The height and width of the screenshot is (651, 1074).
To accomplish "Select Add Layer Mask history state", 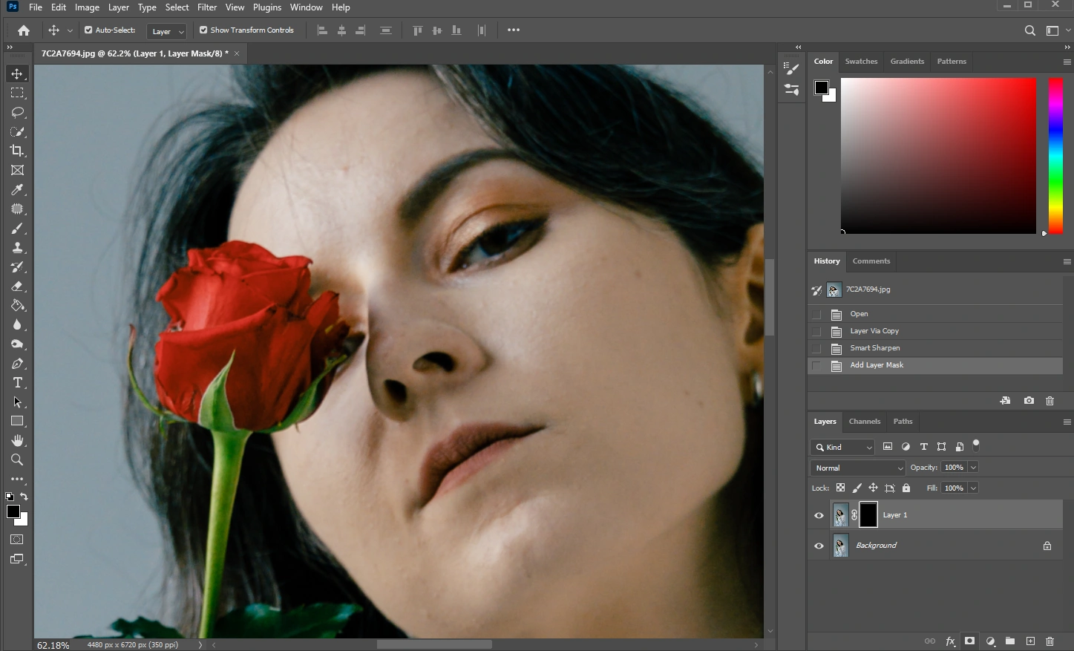I will pos(935,365).
